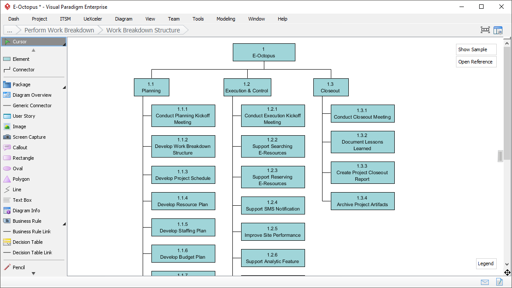Select the 1.2 Execution & Control node

point(247,87)
